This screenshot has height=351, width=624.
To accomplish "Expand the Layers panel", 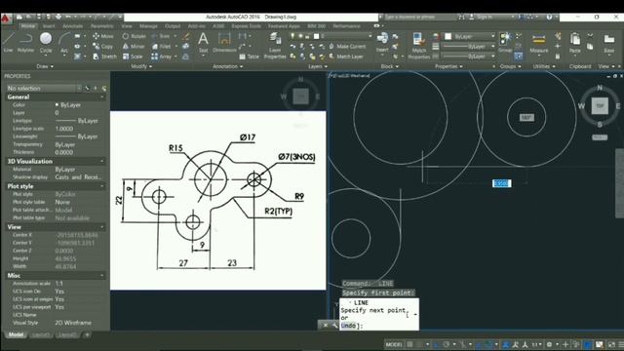I will [x=317, y=66].
